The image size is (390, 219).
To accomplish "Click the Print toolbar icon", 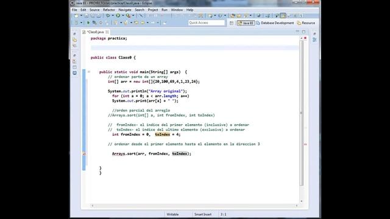I will (x=99, y=16).
